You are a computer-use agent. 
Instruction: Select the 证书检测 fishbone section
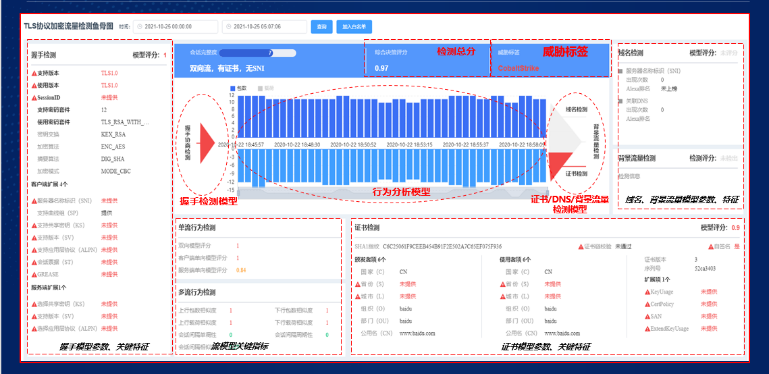(x=576, y=173)
